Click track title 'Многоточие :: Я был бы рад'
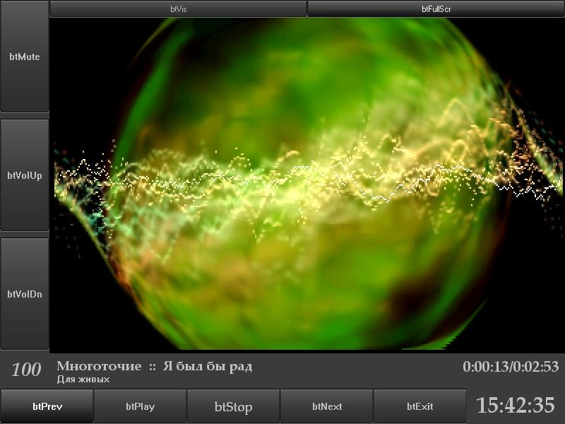 pyautogui.click(x=154, y=366)
